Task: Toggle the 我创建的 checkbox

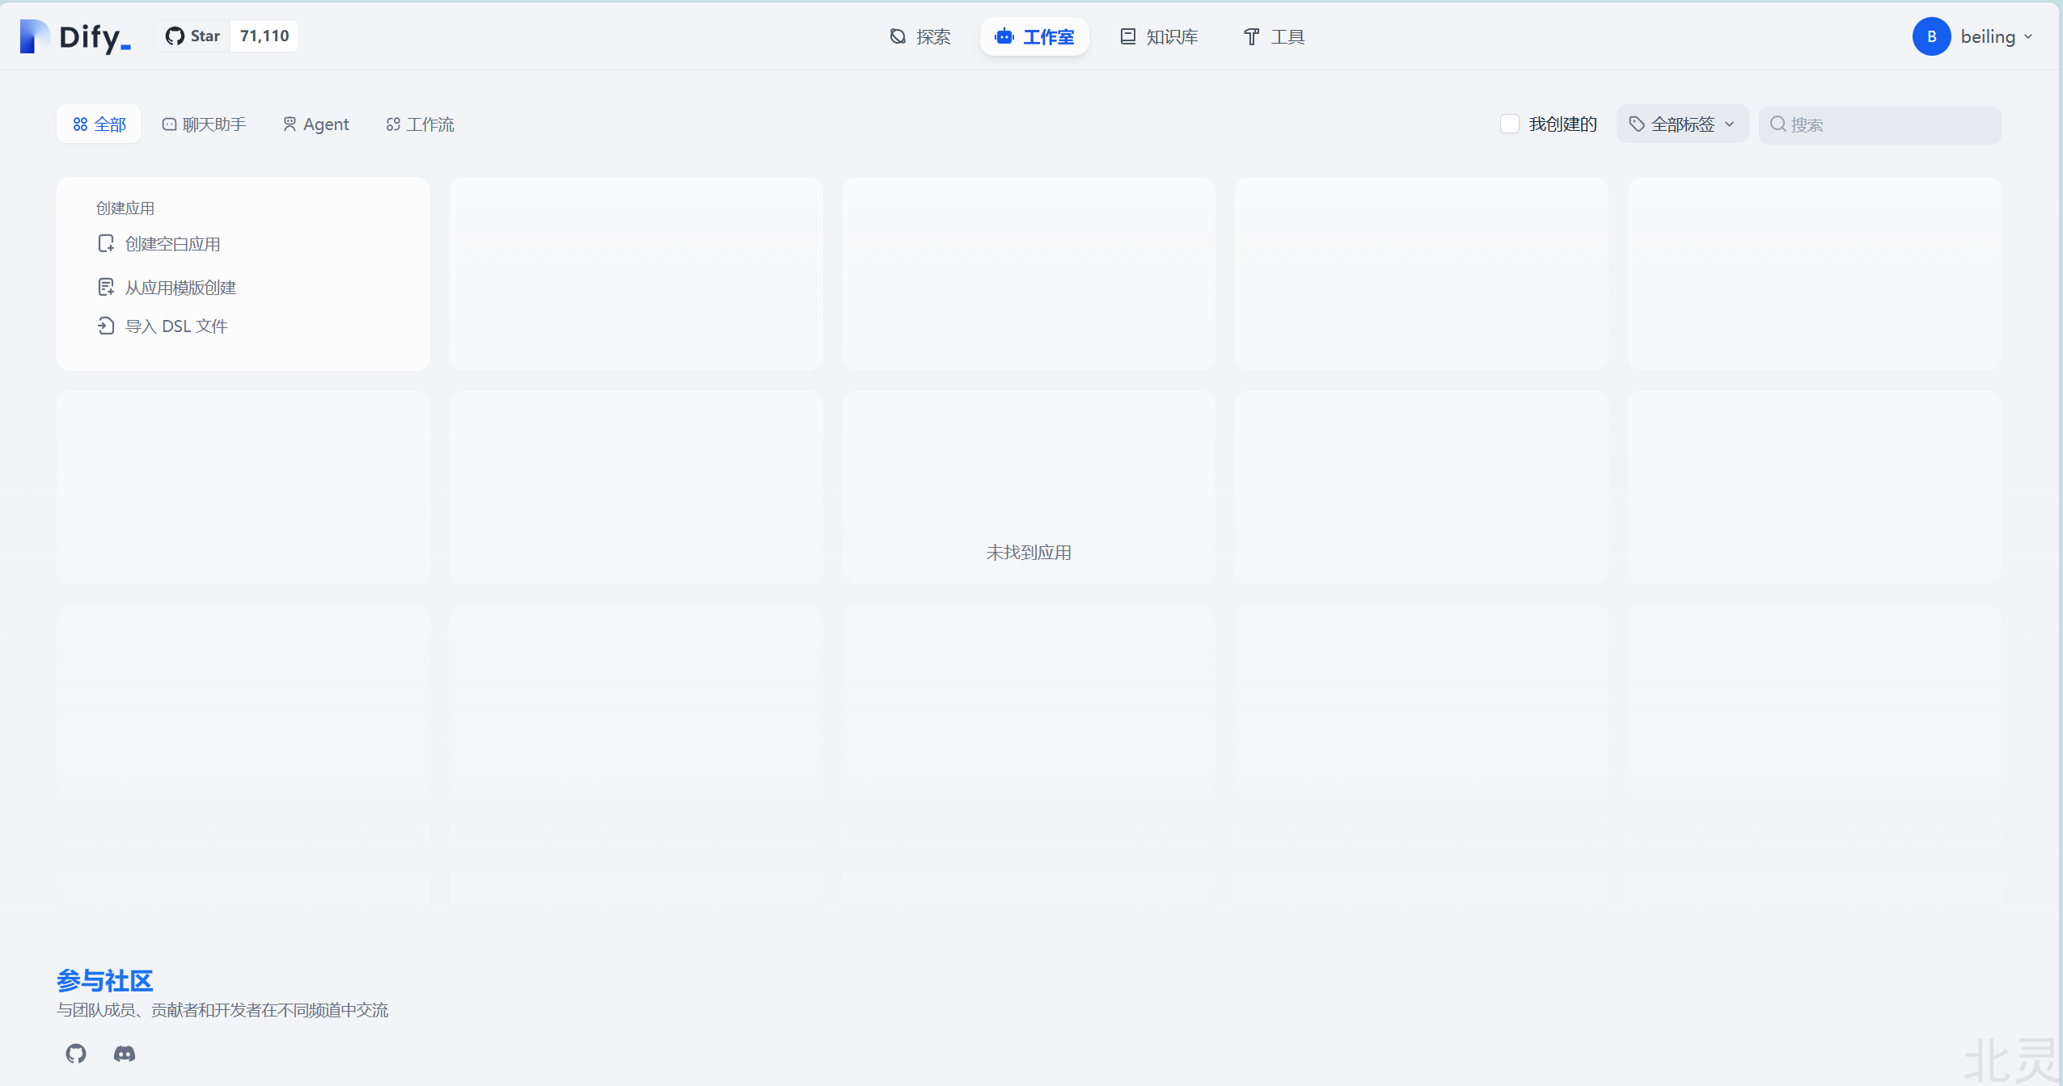Action: tap(1509, 124)
